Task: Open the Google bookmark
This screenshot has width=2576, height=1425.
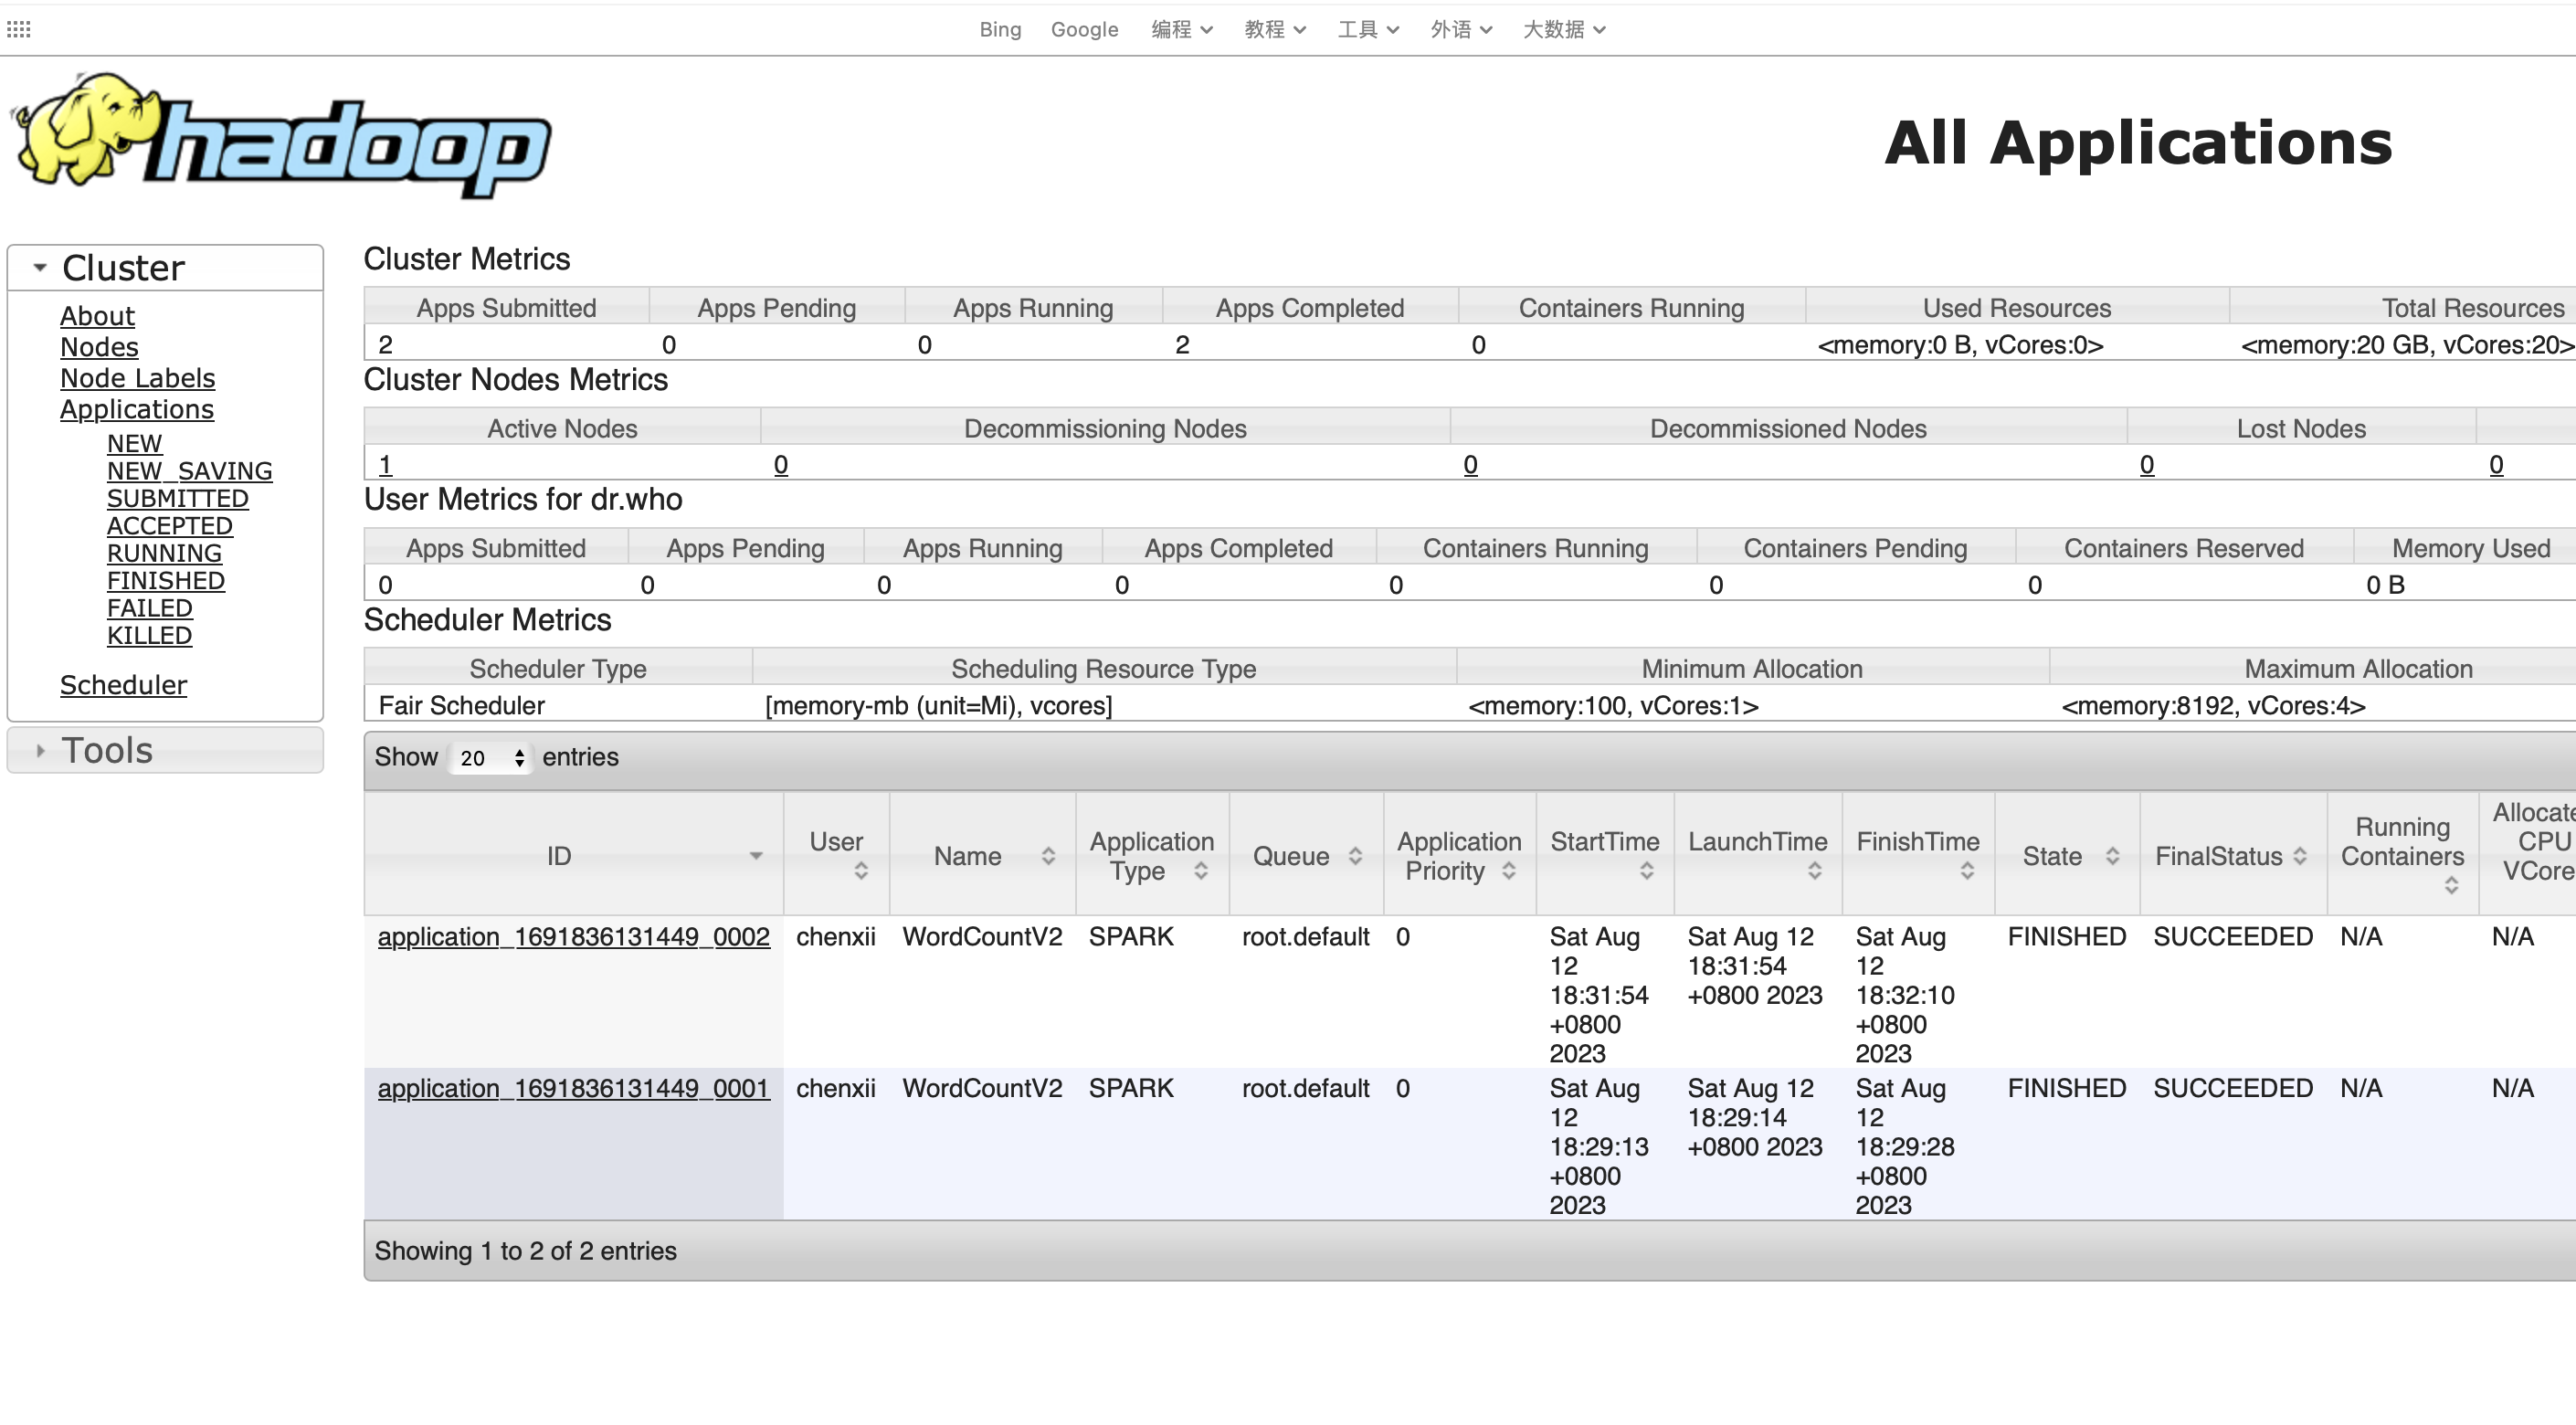Action: pyautogui.click(x=1084, y=29)
